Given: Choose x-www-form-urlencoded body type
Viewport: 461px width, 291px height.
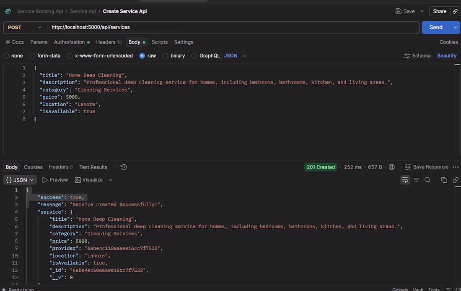Looking at the screenshot, I should (100, 56).
